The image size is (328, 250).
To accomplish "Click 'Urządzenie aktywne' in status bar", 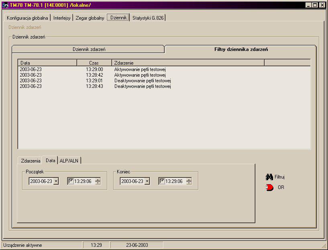I will 22,245.
